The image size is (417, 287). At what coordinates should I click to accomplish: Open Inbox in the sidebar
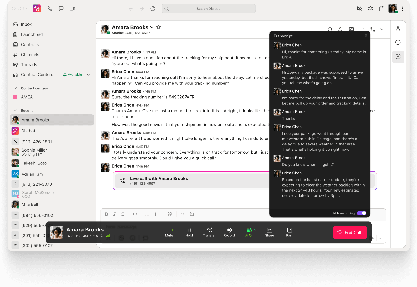tap(26, 24)
